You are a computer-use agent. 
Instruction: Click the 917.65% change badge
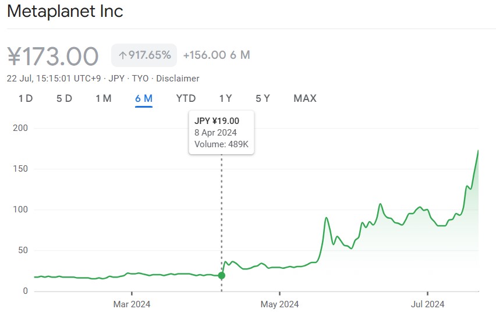click(x=144, y=55)
